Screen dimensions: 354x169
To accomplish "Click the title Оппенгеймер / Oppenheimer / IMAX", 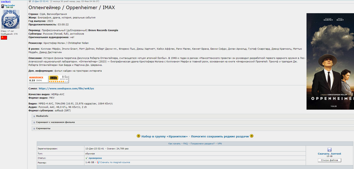I will pyautogui.click(x=72, y=8).
